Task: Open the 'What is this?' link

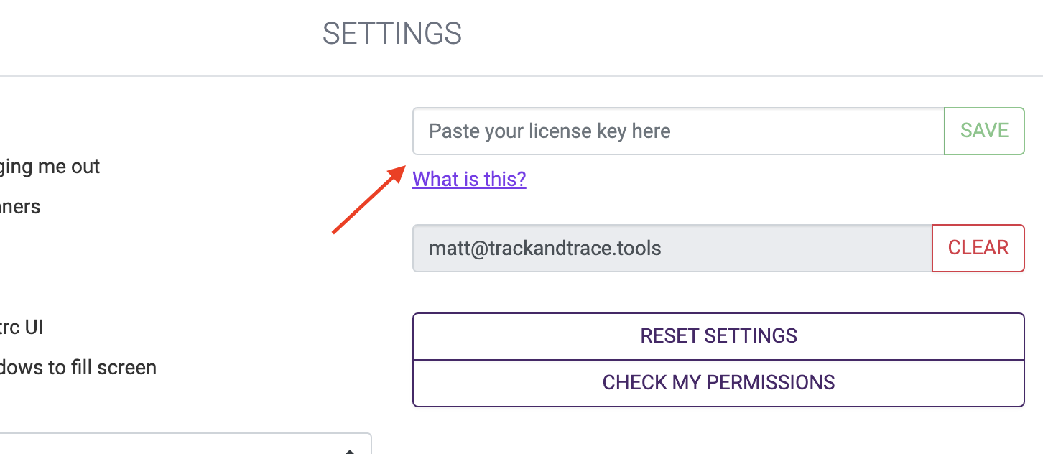Action: pyautogui.click(x=469, y=179)
